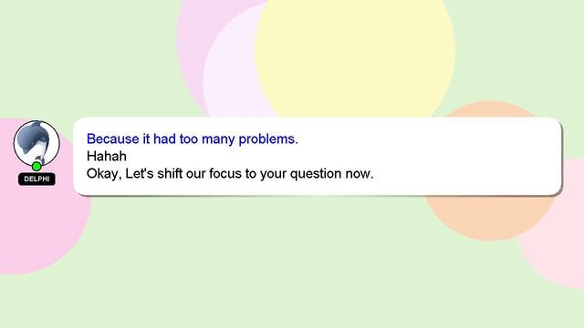Click the dolphin avatar picture
584x328 pixels.
coord(36,143)
